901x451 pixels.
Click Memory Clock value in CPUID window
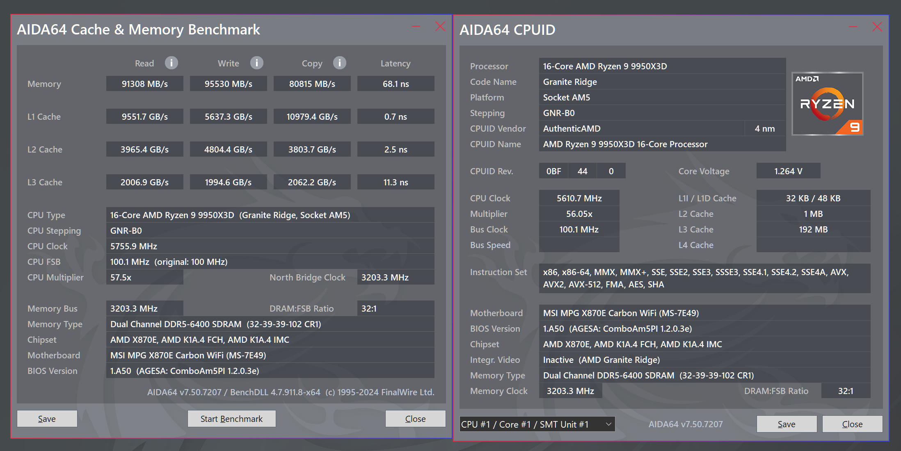[570, 391]
